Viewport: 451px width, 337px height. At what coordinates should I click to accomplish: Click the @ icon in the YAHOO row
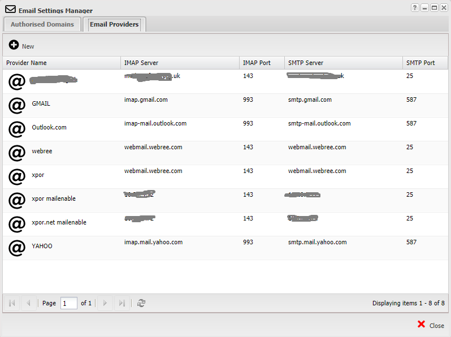pos(17,248)
